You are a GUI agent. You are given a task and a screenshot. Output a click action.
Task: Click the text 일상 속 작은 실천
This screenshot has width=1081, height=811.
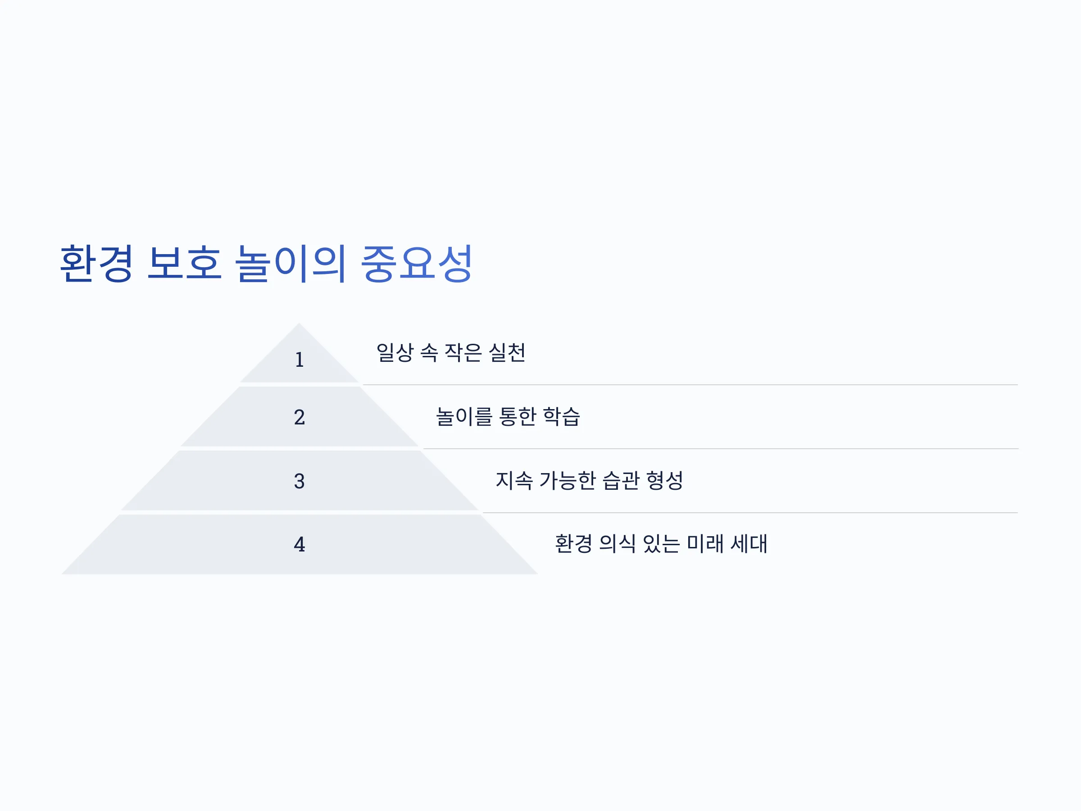click(450, 352)
